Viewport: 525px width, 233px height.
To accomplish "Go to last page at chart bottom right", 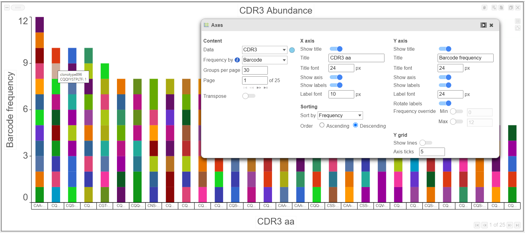I will pyautogui.click(x=517, y=225).
